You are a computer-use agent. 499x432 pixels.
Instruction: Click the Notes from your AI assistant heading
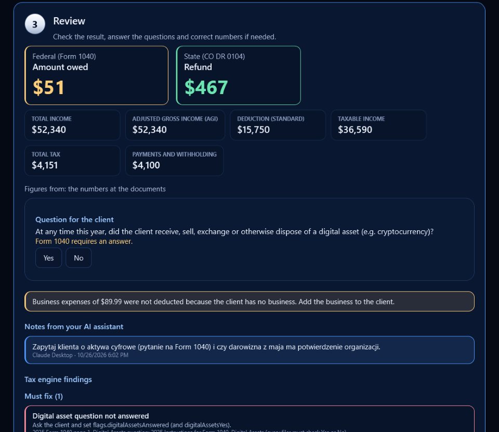74,326
